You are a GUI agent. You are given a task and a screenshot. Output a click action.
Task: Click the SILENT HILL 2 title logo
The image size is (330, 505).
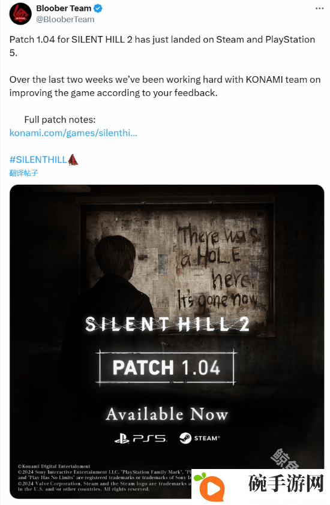[167, 324]
